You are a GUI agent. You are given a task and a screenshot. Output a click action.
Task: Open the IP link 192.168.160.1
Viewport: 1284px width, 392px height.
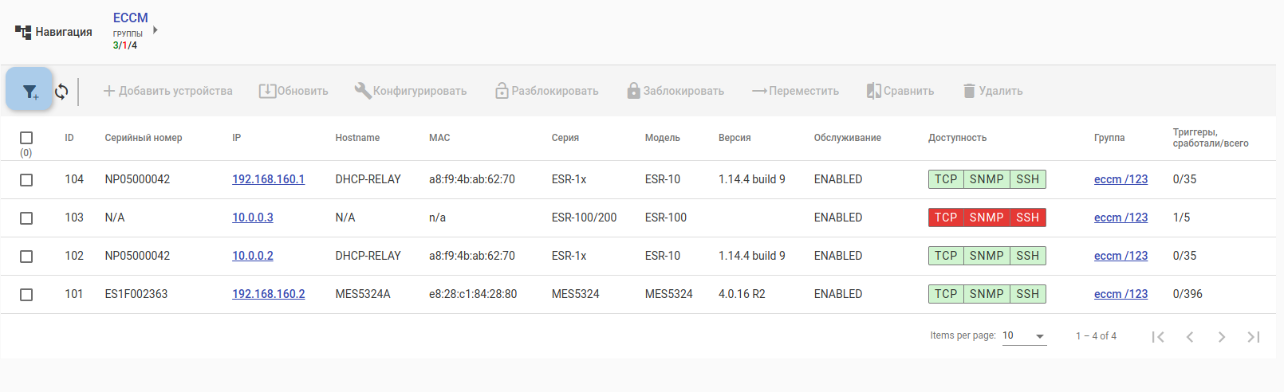(268, 179)
